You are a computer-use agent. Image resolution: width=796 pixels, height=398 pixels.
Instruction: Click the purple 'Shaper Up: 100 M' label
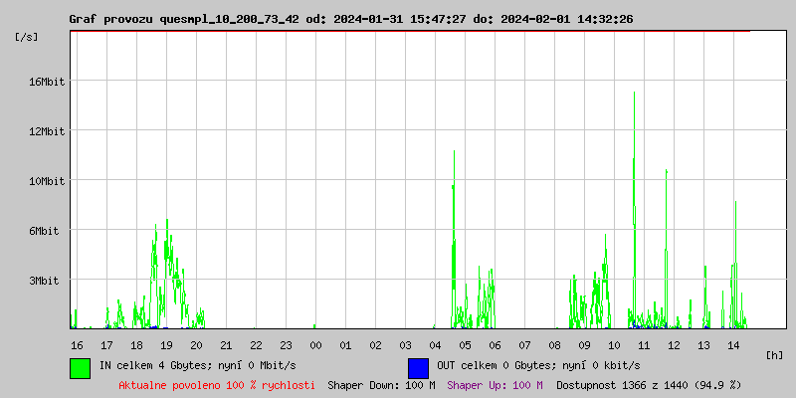point(495,384)
